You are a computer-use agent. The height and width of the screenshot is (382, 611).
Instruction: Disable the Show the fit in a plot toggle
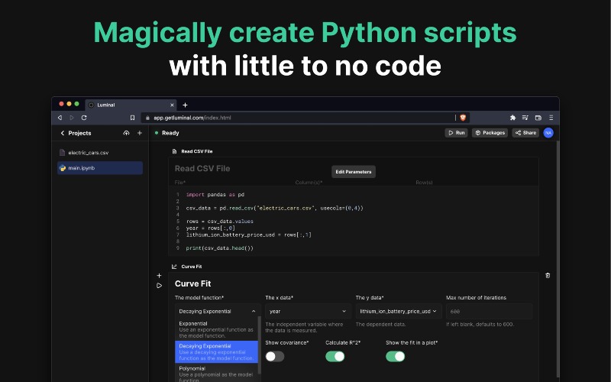tap(395, 356)
